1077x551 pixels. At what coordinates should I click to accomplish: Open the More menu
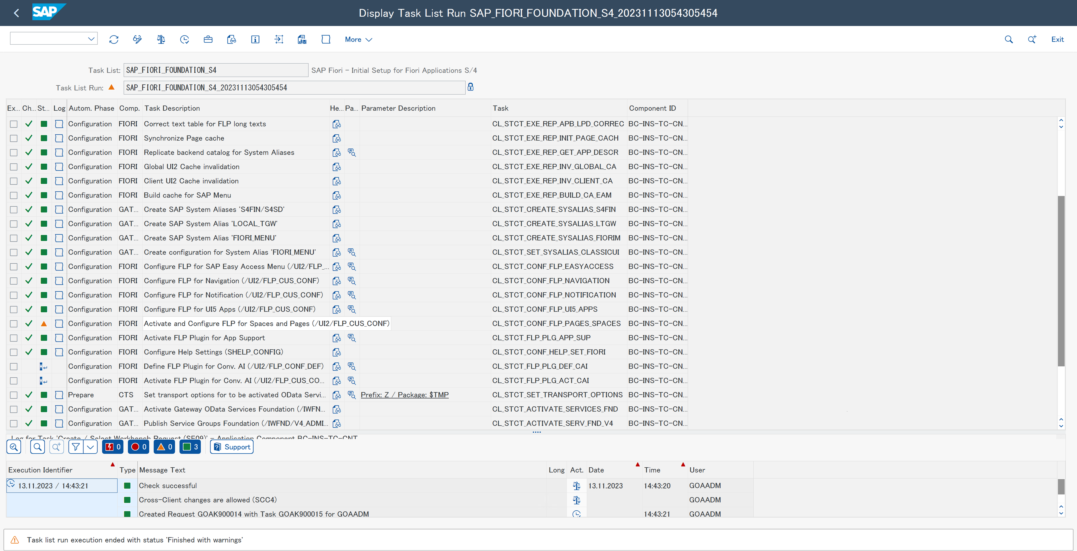[x=358, y=39]
